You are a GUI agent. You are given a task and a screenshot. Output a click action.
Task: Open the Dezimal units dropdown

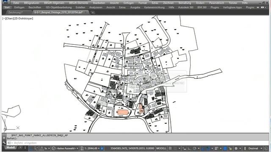click(x=255, y=148)
